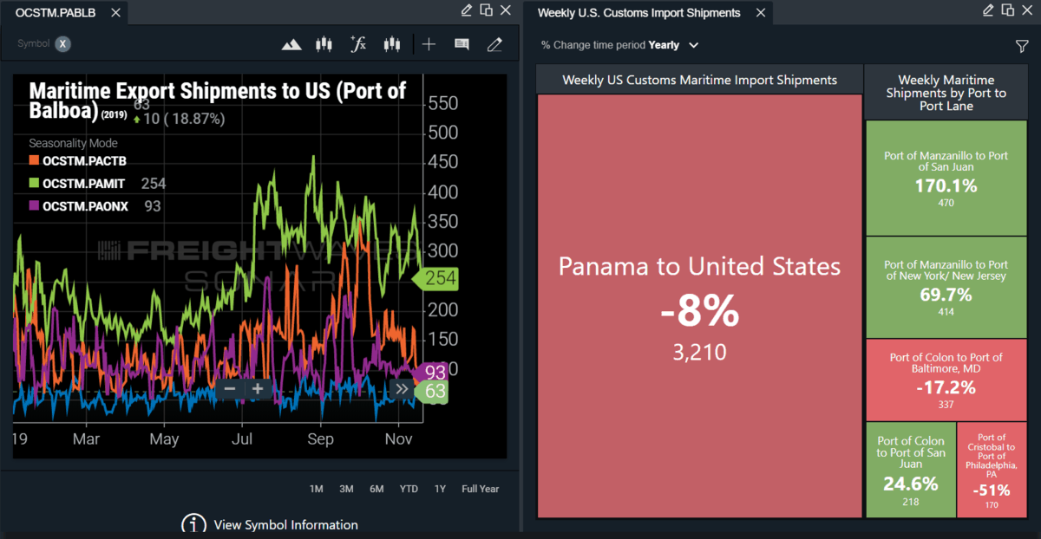This screenshot has height=539, width=1041.
Task: Click Cristobal to Philadelphia tile
Action: pos(992,470)
